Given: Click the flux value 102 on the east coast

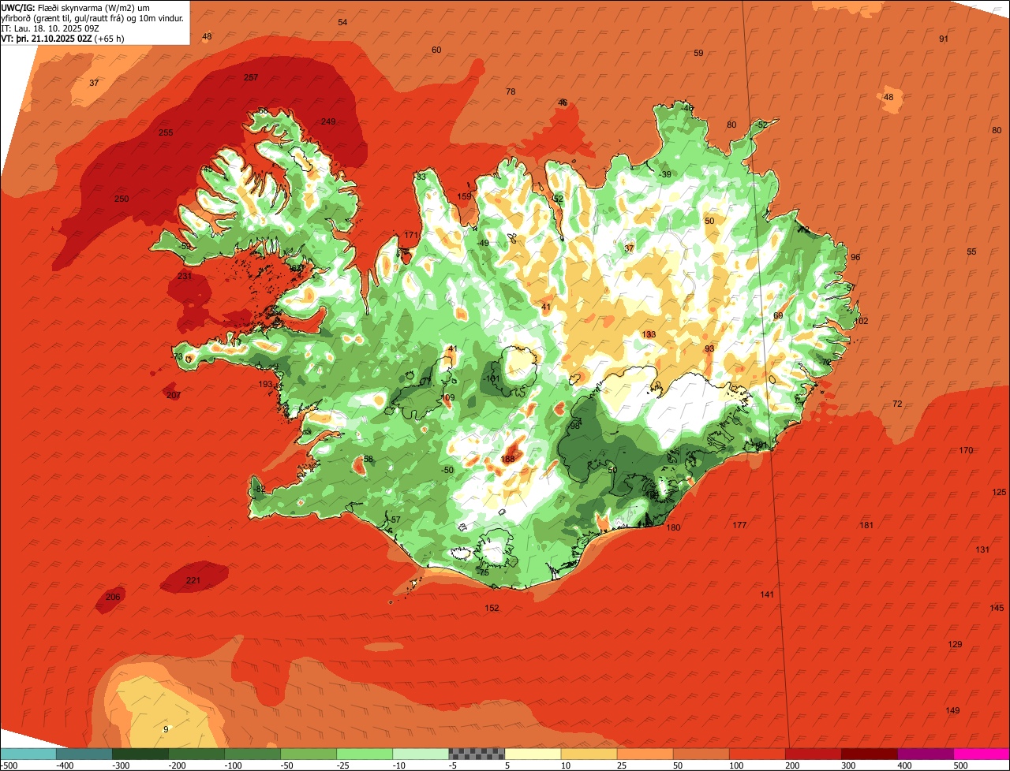Looking at the screenshot, I should point(861,321).
